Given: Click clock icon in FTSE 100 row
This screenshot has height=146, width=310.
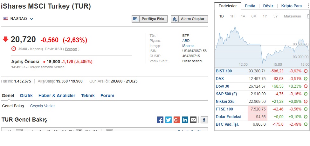Looking at the screenshot, I should (x=306, y=109).
